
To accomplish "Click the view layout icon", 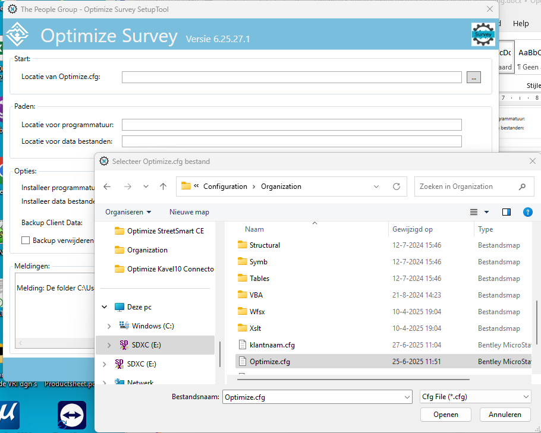I will coord(474,212).
